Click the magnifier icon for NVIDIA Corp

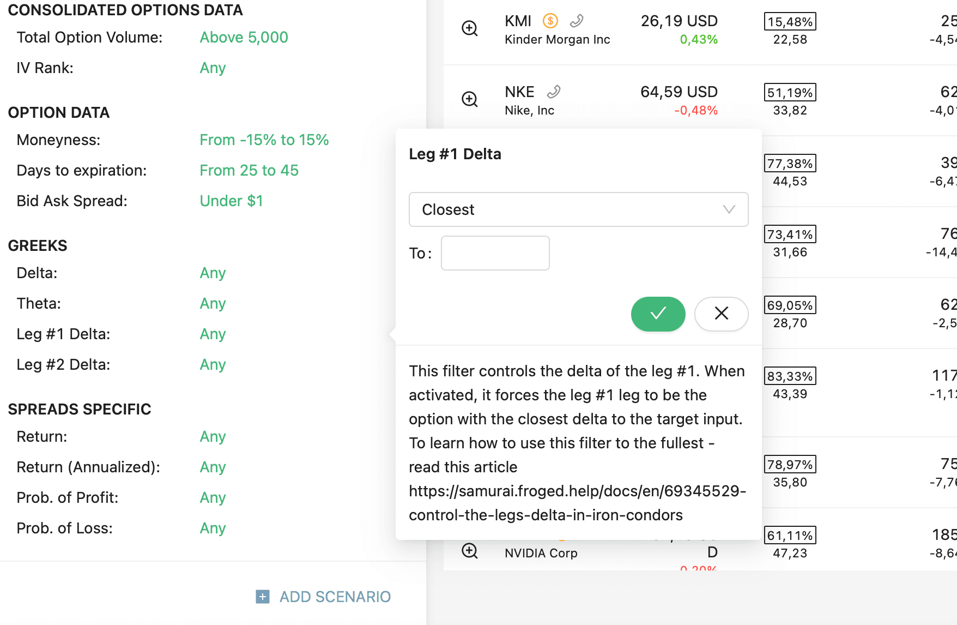[x=470, y=551]
